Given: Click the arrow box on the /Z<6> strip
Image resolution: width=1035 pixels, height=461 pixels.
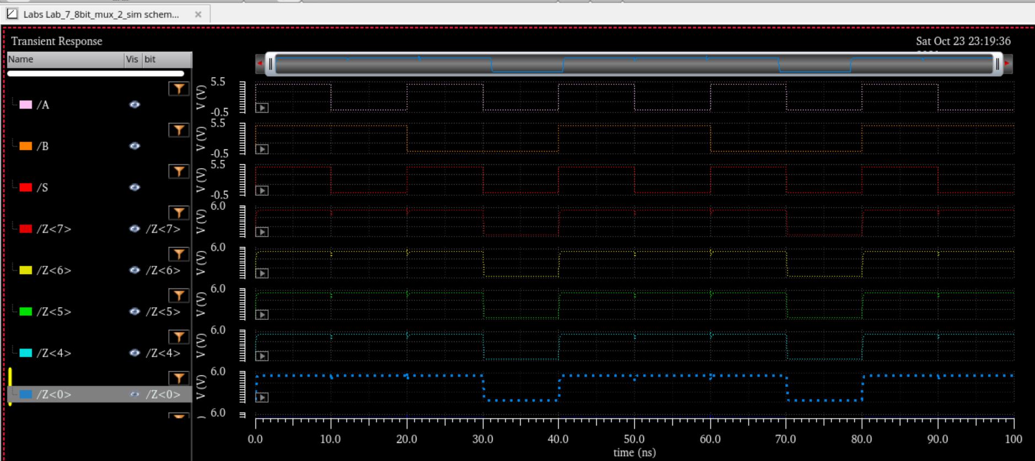Looking at the screenshot, I should [x=262, y=274].
